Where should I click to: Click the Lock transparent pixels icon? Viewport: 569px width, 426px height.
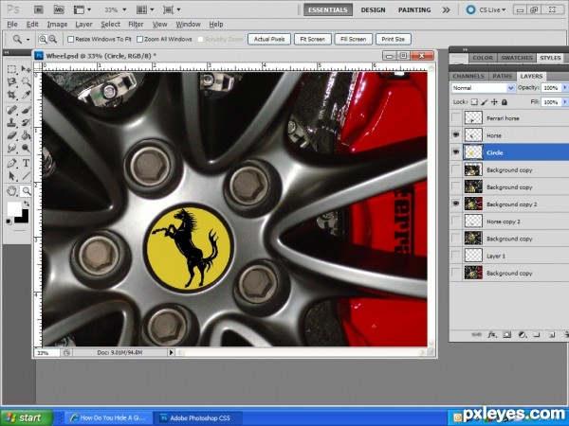coord(474,102)
